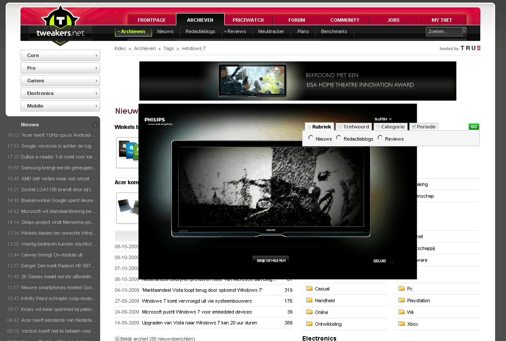
Task: Open 'Caiway brengt CI+-module uit' headline
Action: pos(52,255)
